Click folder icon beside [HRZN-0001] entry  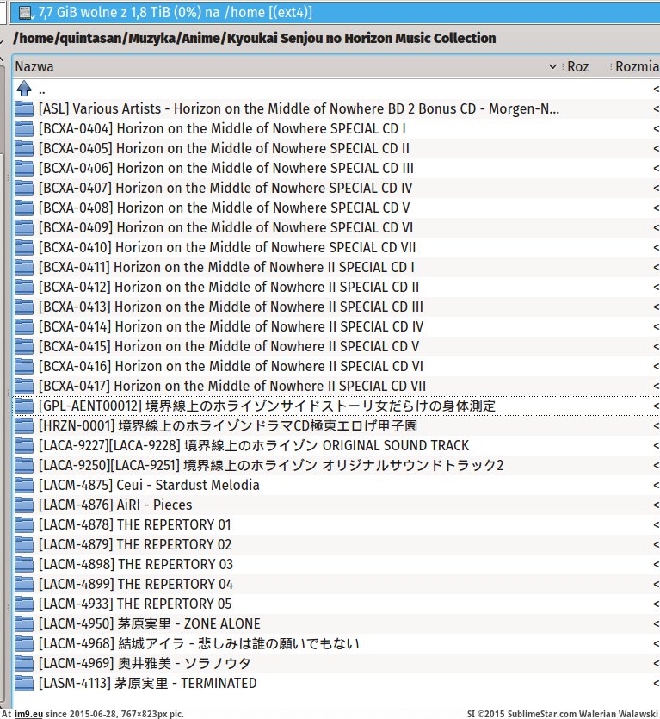(24, 425)
